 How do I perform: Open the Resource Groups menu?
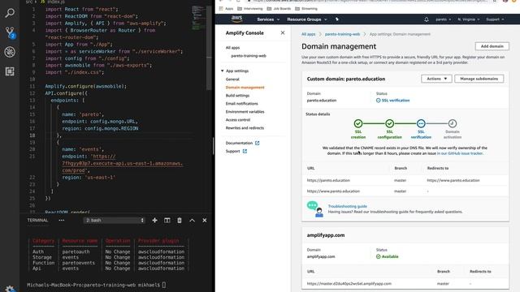[307, 19]
